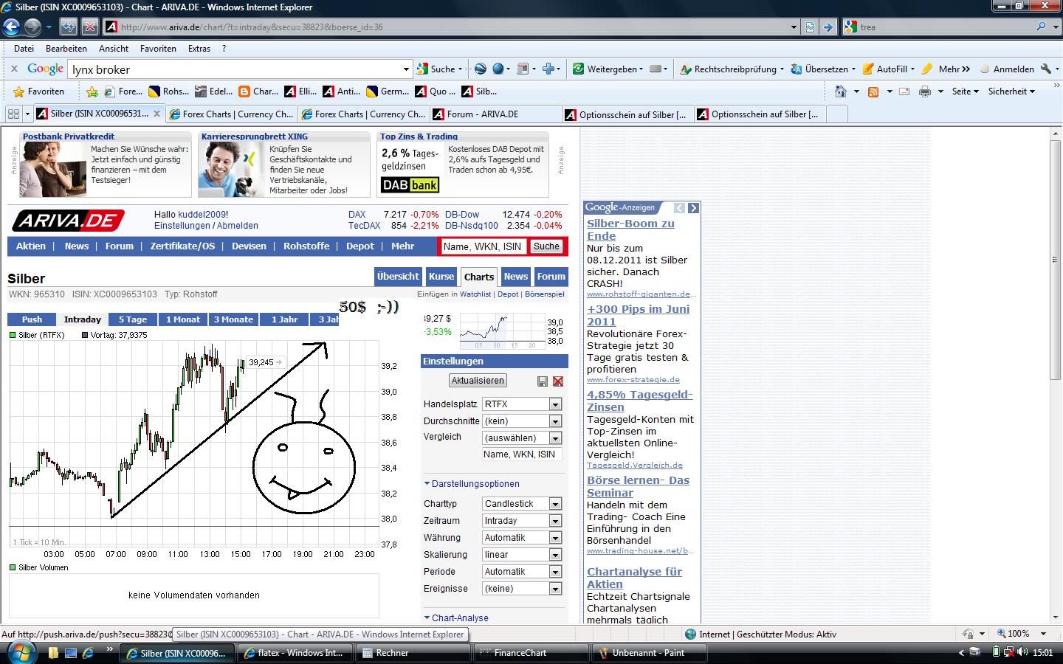The width and height of the screenshot is (1063, 664).
Task: Click the Home icon in command bar
Action: 840,91
